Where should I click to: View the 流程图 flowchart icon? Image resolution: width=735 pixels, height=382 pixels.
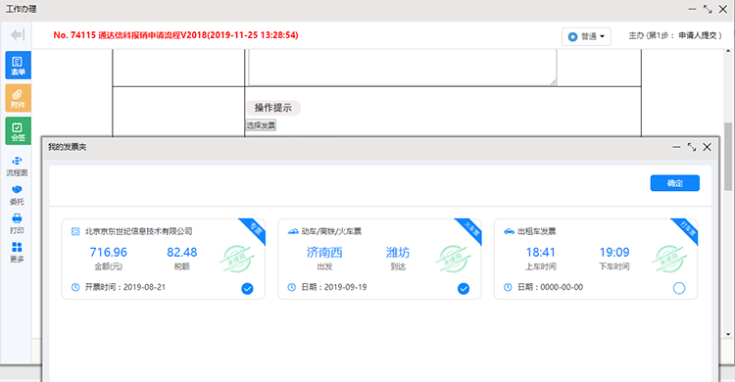click(17, 167)
